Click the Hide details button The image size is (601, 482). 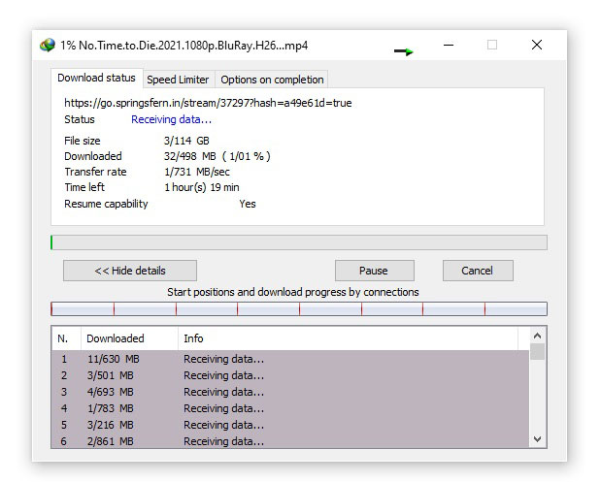point(130,271)
